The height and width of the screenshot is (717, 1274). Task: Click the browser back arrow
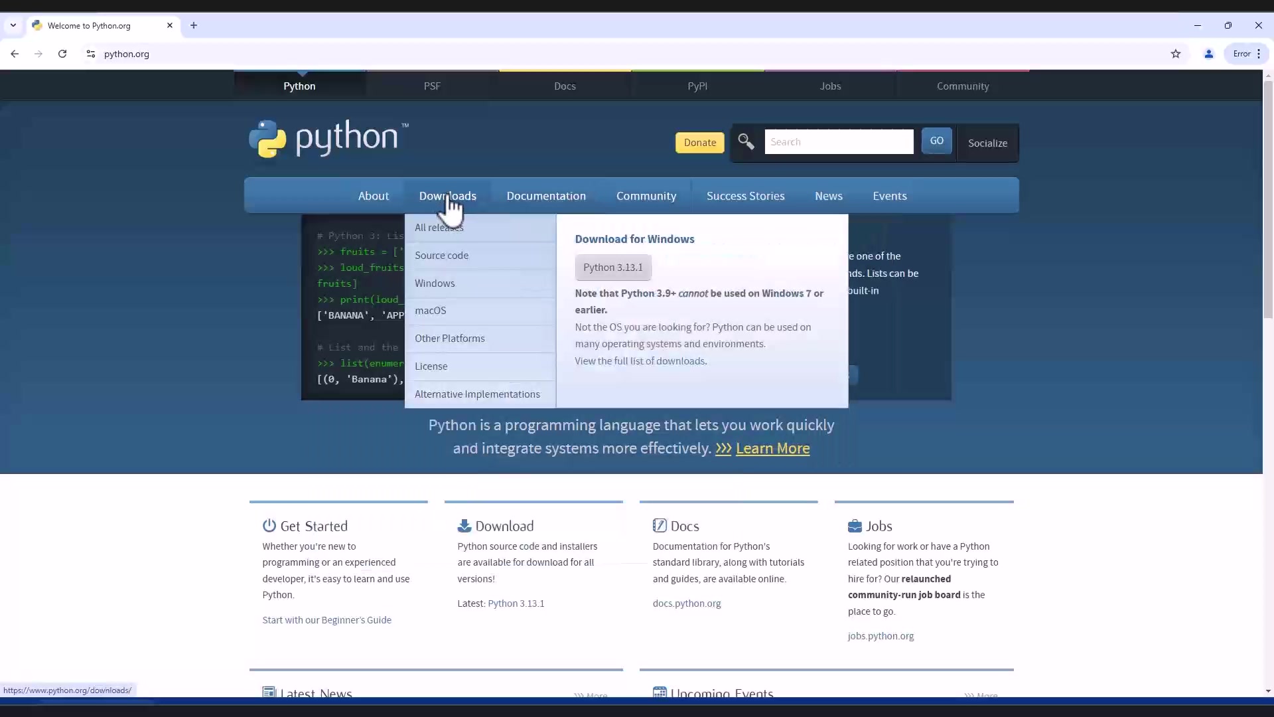pos(15,54)
